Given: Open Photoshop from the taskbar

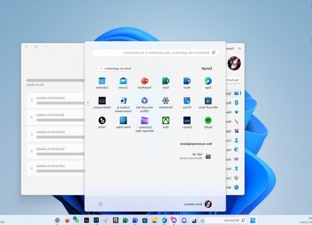Looking at the screenshot, I should 96,220.
